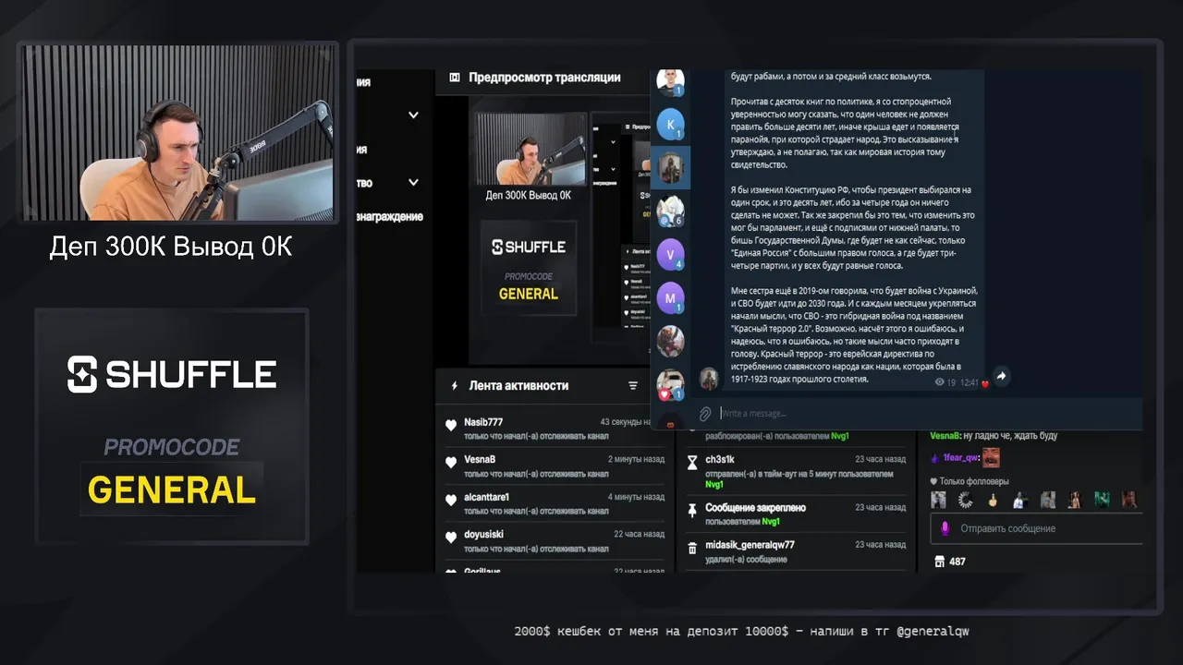This screenshot has height=665, width=1183.
Task: Click heart icon next to Nasib777
Action: point(451,426)
